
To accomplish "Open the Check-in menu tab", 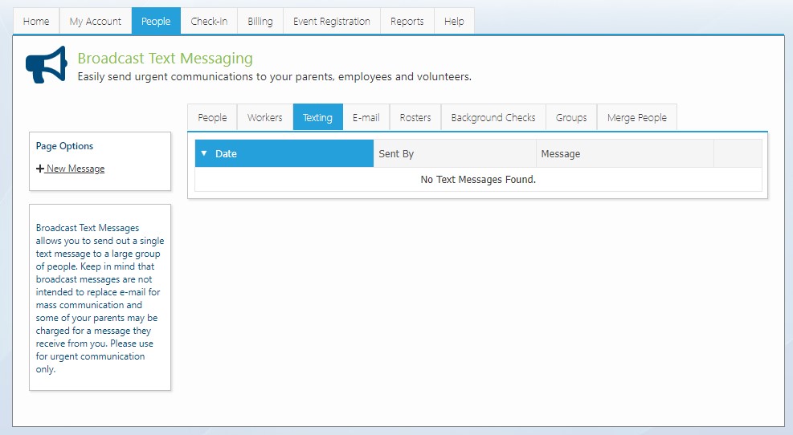I will (x=209, y=21).
